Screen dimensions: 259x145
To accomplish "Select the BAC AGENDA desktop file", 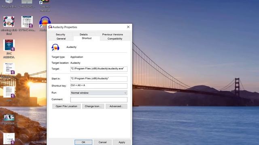I will coord(9,49).
